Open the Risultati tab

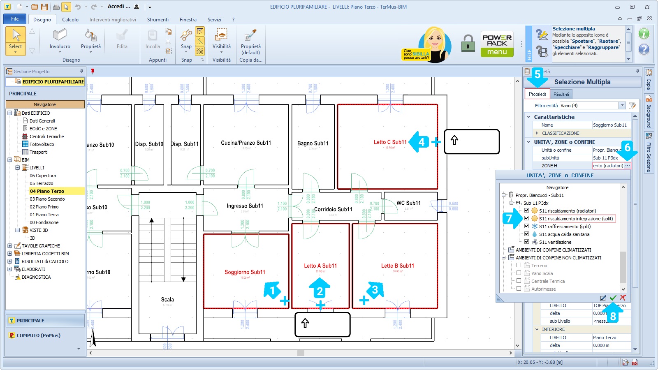tap(561, 94)
